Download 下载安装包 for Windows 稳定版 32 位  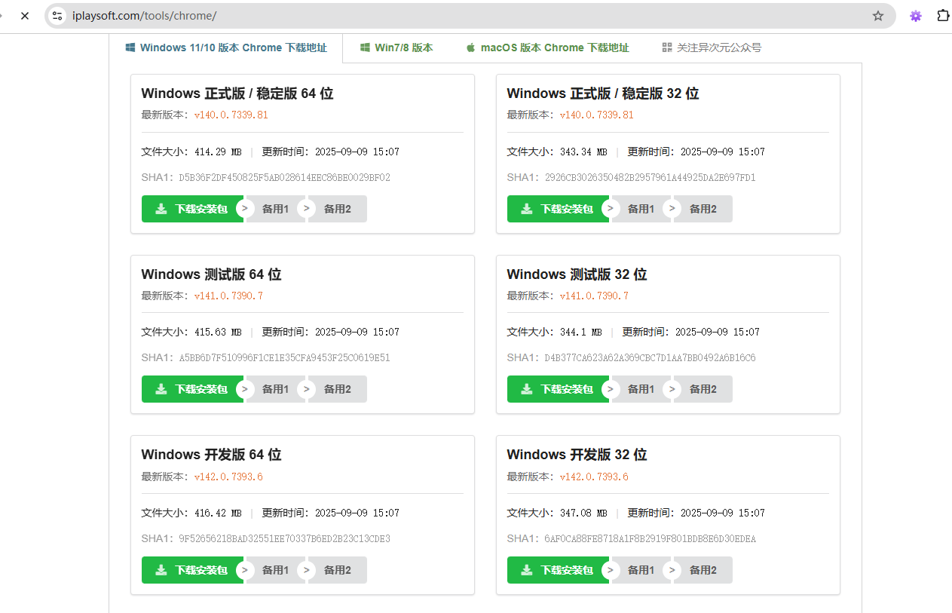point(558,209)
